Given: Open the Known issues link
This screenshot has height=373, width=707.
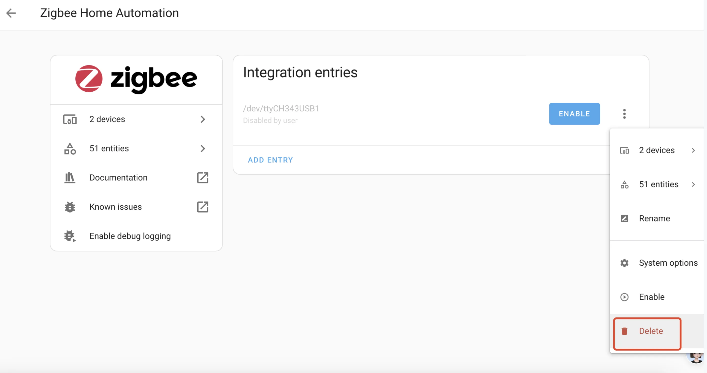Looking at the screenshot, I should click(x=136, y=207).
